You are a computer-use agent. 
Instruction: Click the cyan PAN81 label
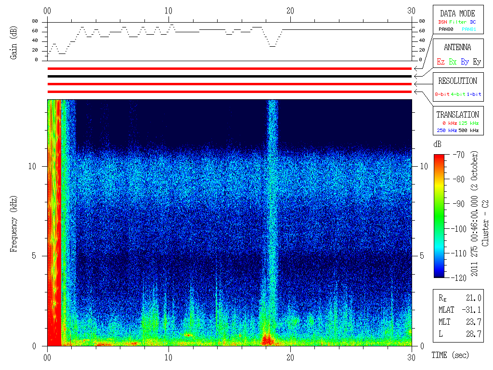tap(469, 29)
